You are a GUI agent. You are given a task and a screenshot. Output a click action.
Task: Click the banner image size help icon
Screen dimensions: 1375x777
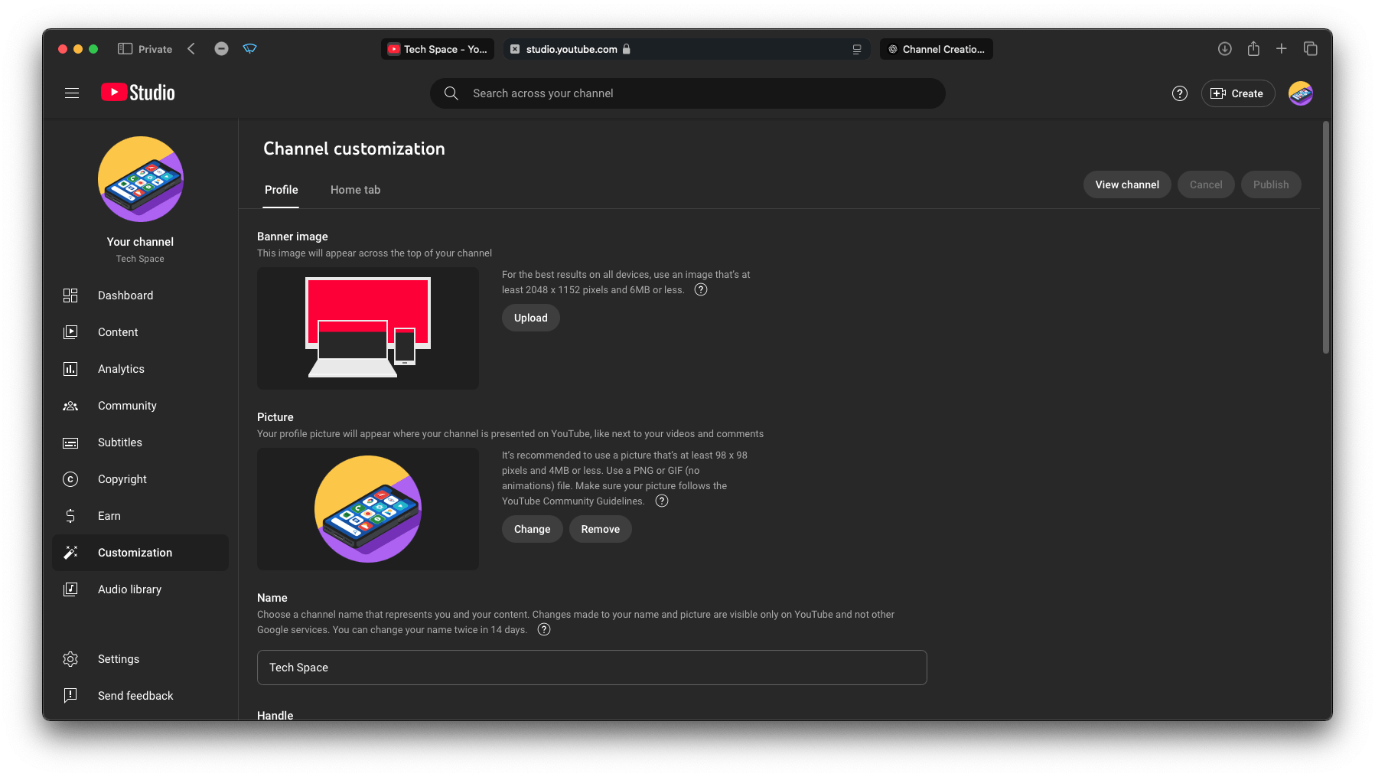point(700,290)
